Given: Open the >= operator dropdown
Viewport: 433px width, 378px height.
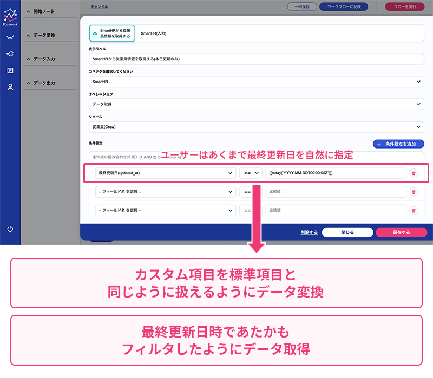Looking at the screenshot, I should pos(251,173).
